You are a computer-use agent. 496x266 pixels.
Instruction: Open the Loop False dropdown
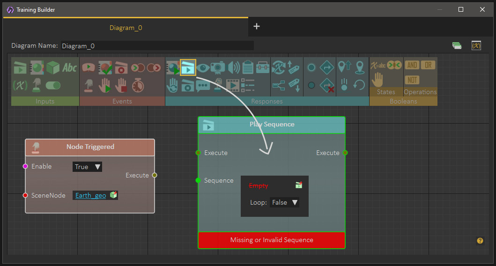[284, 202]
